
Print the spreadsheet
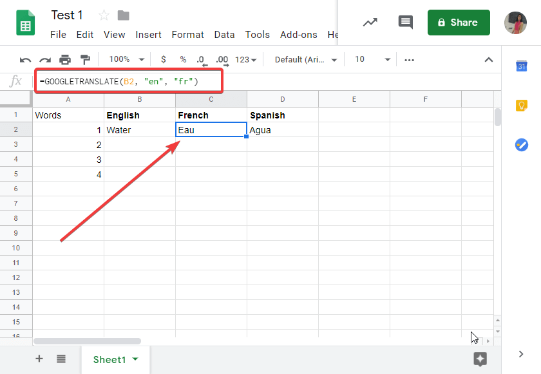pos(65,60)
